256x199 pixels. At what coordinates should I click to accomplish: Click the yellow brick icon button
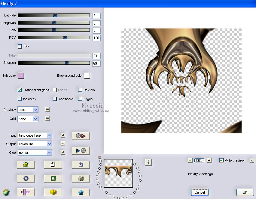(x=53, y=192)
